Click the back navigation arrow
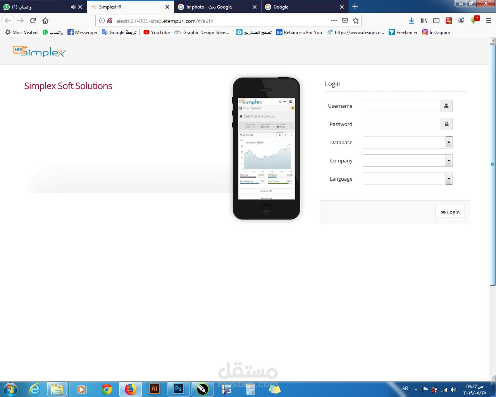The width and height of the screenshot is (496, 397). tap(8, 21)
